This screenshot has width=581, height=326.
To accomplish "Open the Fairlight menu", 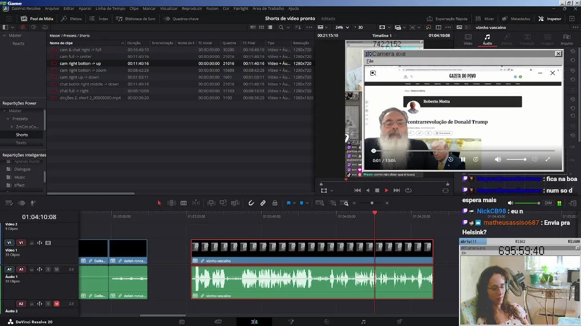I will click(241, 9).
